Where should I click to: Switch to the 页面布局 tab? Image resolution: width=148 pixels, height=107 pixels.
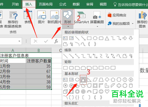coord(46,4)
